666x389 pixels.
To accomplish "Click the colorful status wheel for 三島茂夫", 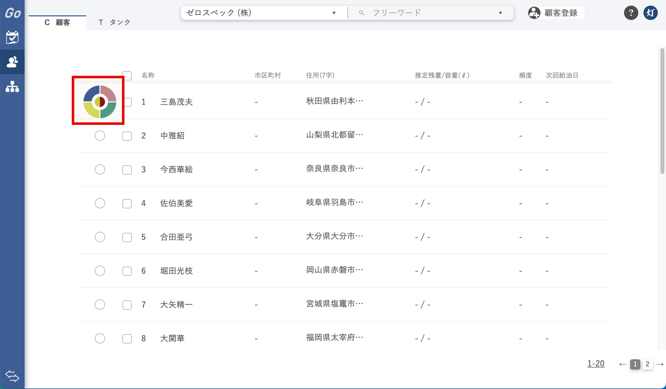I will [x=100, y=102].
